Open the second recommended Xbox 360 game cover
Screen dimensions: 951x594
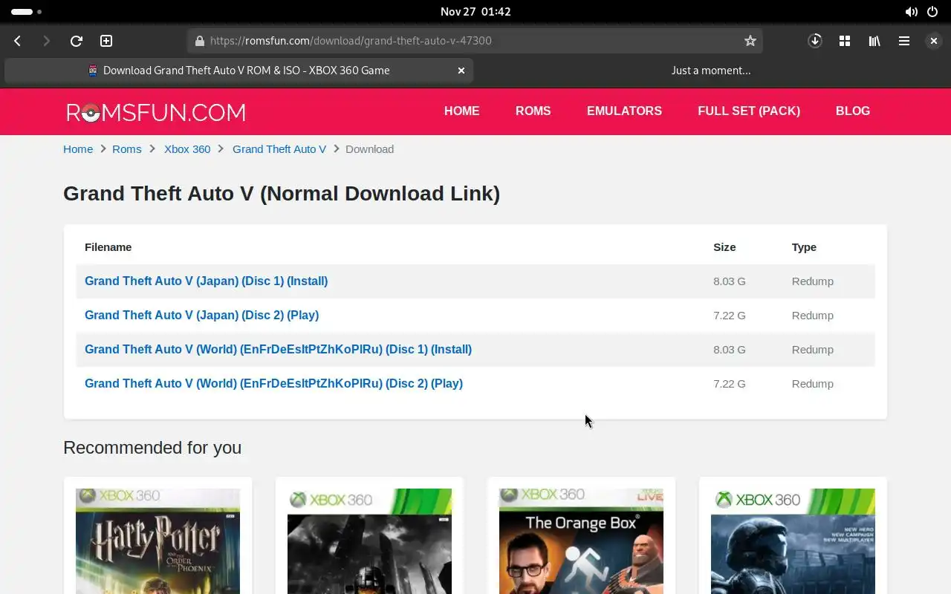(x=369, y=541)
